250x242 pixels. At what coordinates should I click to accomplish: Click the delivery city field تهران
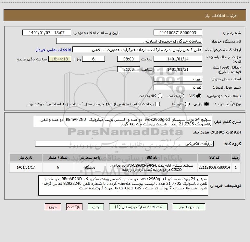178,87
